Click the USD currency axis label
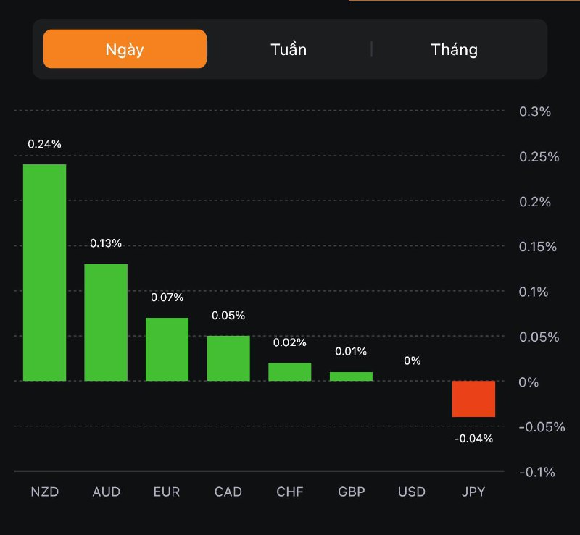The image size is (580, 535). click(x=412, y=492)
